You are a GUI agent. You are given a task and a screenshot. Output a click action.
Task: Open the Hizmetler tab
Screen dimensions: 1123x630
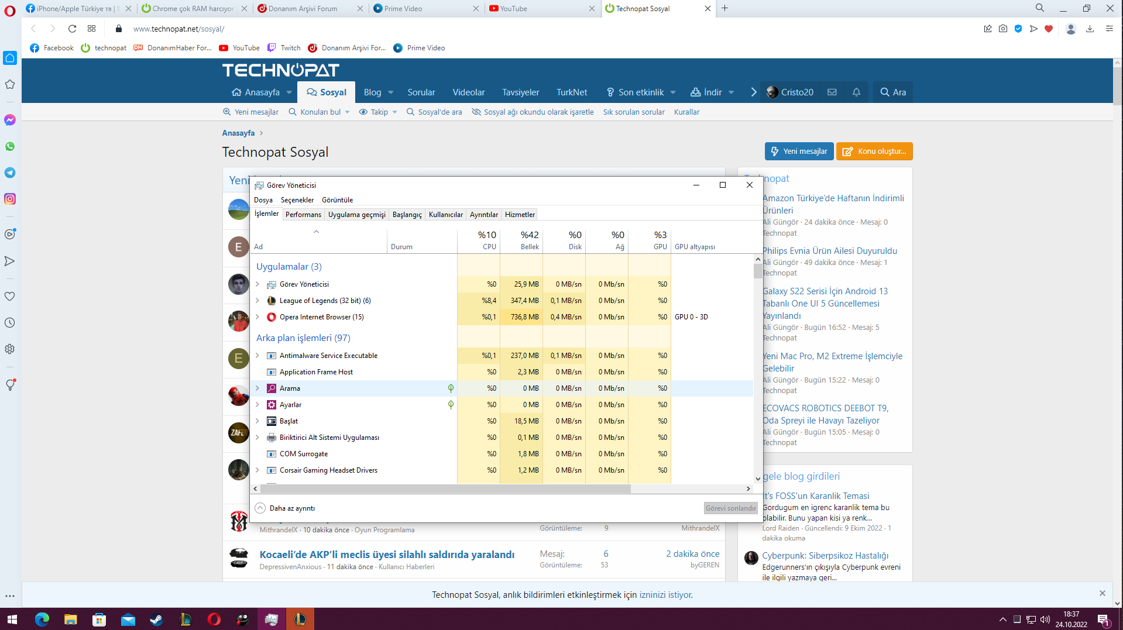coord(520,215)
